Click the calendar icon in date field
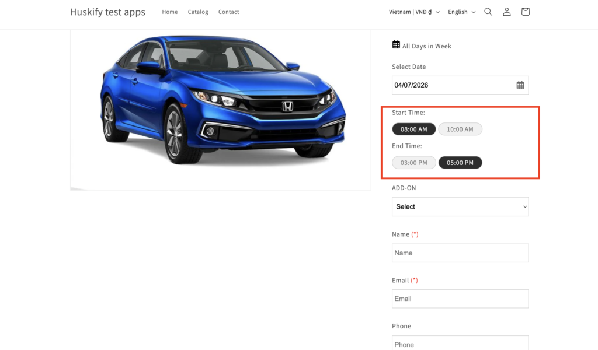The height and width of the screenshot is (350, 598). tap(520, 85)
